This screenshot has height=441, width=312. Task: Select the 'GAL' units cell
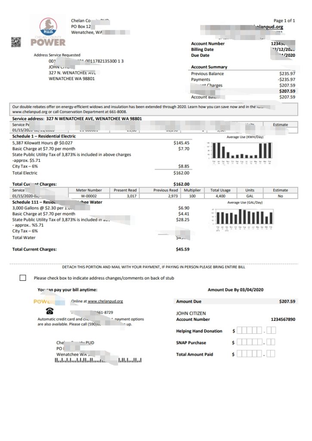250,196
